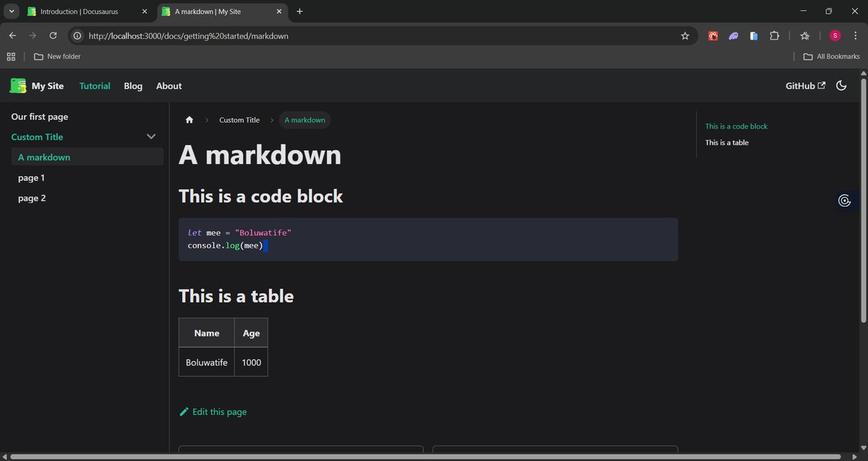Bookmark this page with the star icon
The width and height of the screenshot is (868, 461).
[685, 35]
